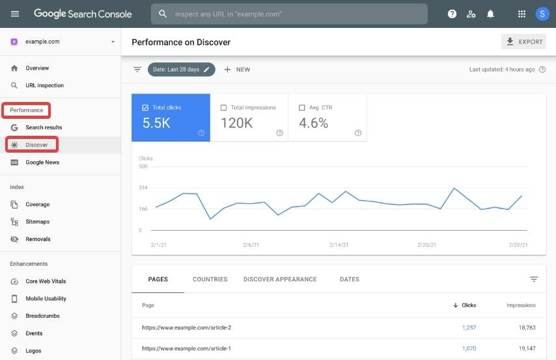This screenshot has width=556, height=360.
Task: Enable the Total impressions checkbox
Action: coord(223,108)
